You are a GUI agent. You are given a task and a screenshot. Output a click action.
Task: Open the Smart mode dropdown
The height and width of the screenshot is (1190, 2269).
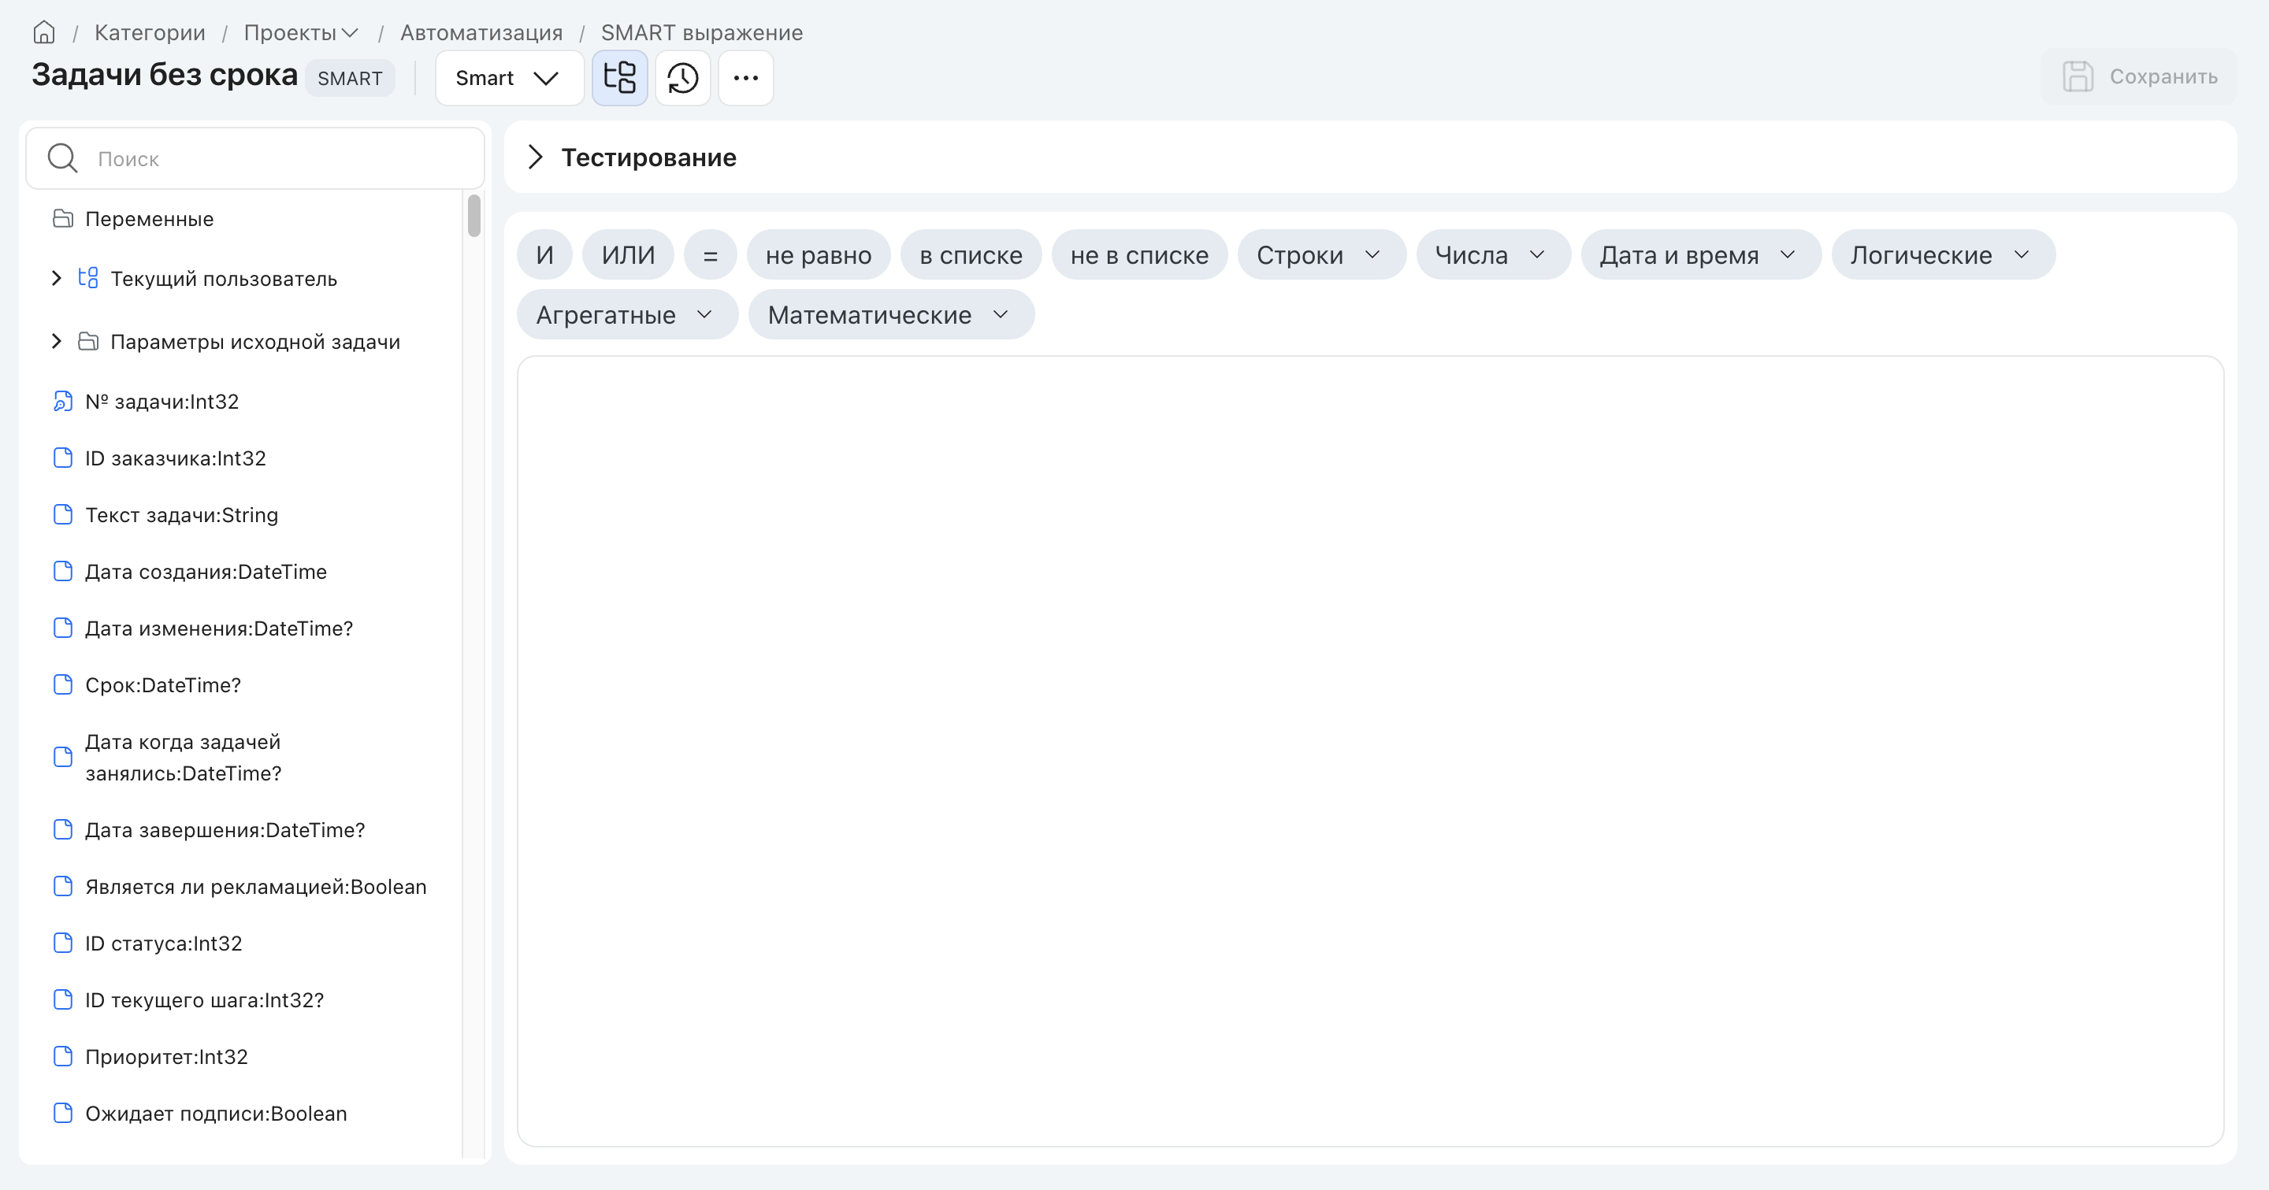[x=509, y=77]
